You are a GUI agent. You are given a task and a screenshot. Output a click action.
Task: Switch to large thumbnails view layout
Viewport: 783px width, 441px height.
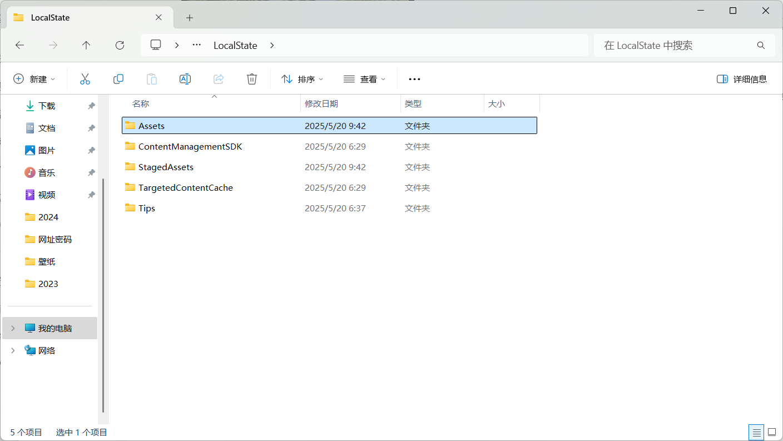tap(772, 432)
